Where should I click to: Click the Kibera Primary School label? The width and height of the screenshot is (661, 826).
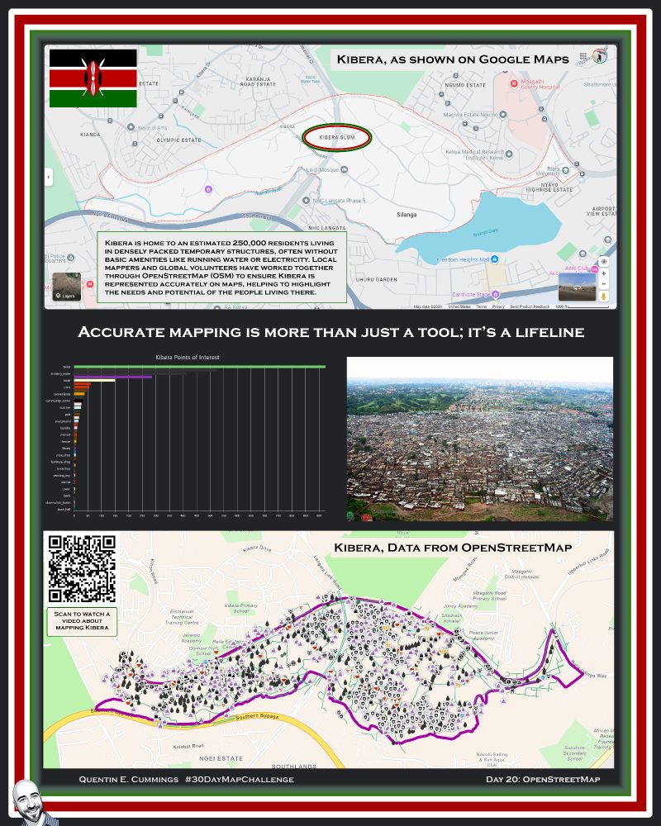click(241, 609)
